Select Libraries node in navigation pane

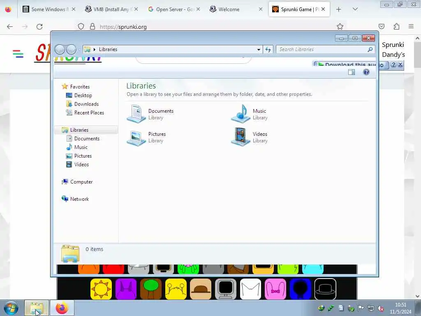click(86, 130)
